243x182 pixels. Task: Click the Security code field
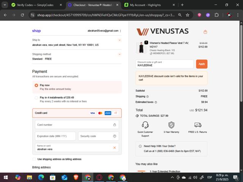99,136
